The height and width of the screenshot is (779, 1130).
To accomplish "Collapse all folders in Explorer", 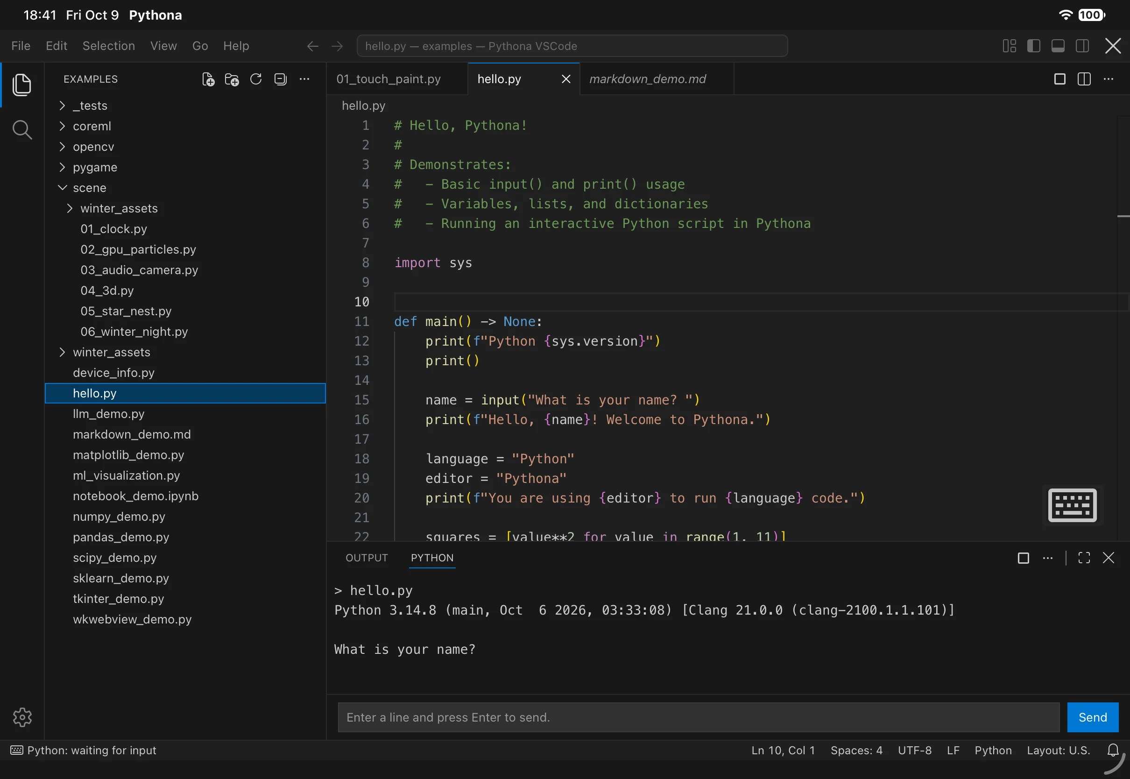I will [280, 79].
